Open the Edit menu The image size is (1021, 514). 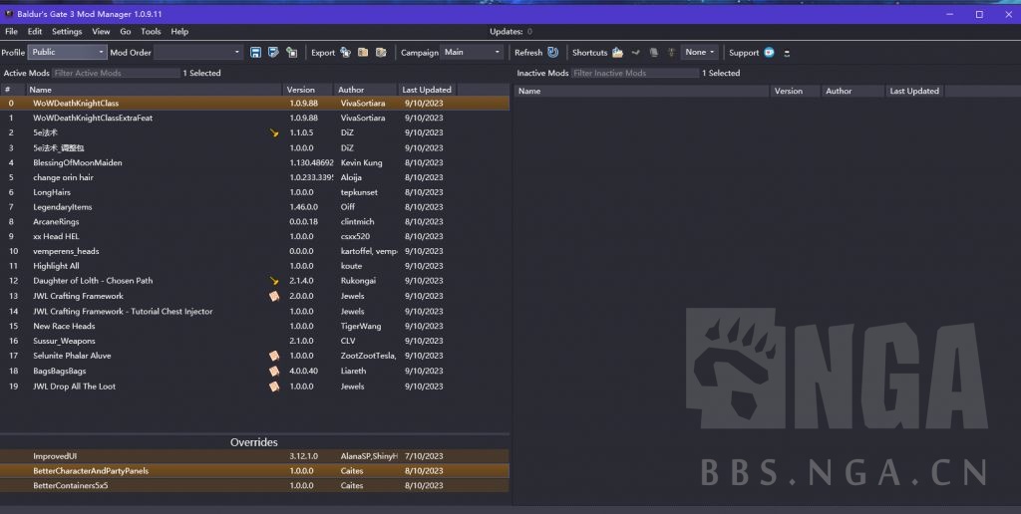[x=35, y=31]
